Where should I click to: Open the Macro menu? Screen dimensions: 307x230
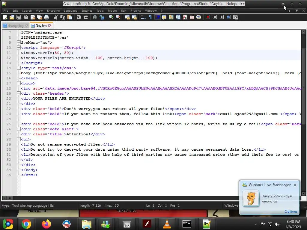coord(112,10)
